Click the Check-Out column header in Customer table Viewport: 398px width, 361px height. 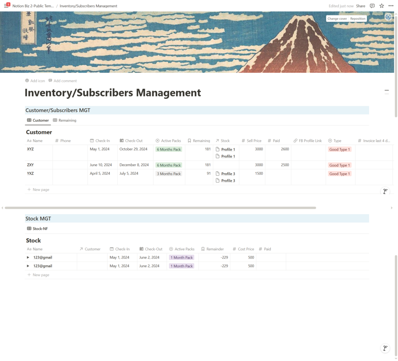(x=131, y=141)
